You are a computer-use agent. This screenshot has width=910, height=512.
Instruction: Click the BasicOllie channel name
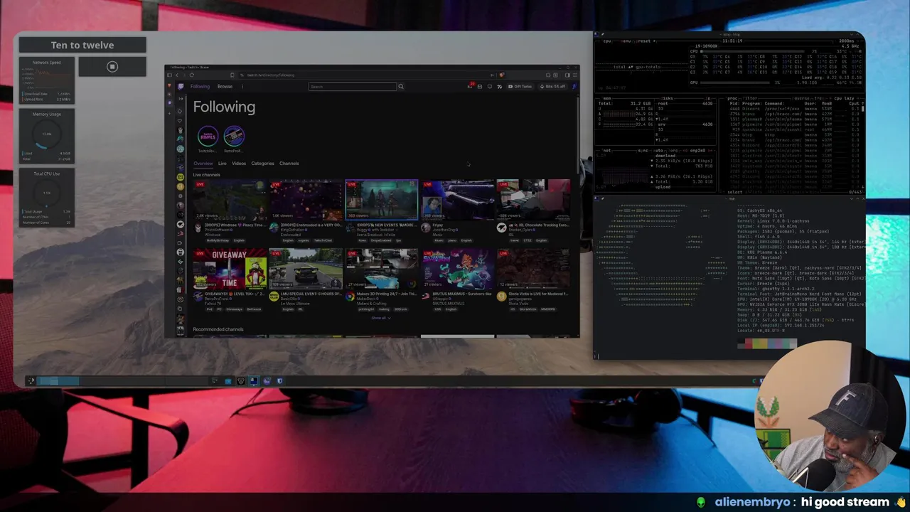pos(290,299)
